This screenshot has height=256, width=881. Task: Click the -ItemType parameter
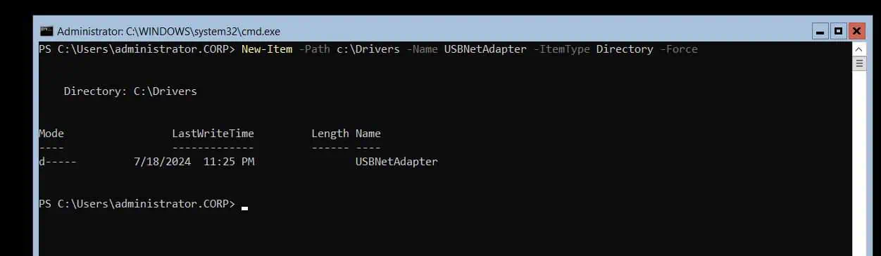coord(561,49)
